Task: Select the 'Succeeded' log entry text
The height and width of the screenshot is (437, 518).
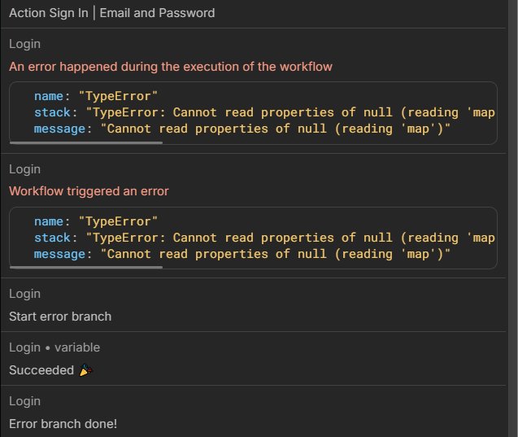Action: pyautogui.click(x=41, y=370)
